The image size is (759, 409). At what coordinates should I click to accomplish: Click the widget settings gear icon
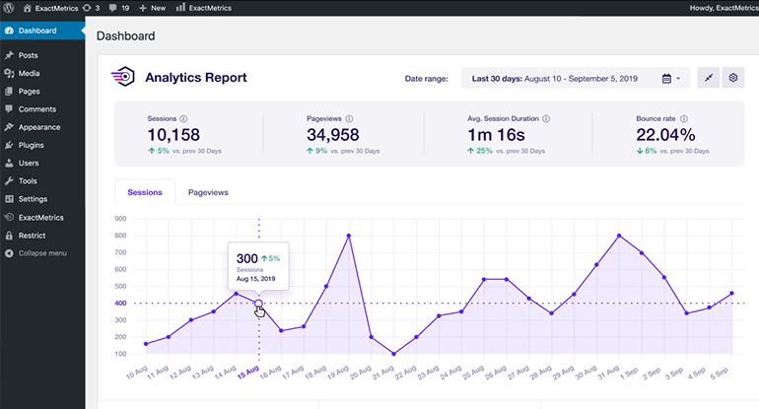[732, 78]
